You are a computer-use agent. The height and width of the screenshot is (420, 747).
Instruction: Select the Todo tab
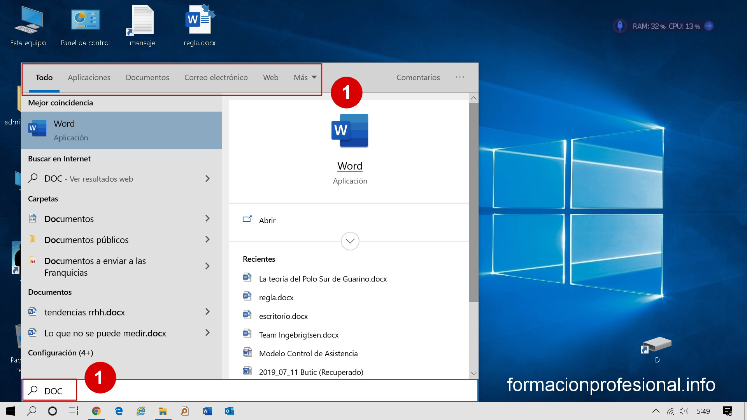tap(44, 77)
